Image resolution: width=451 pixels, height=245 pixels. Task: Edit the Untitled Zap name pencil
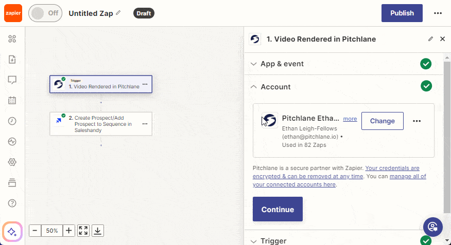coord(118,13)
